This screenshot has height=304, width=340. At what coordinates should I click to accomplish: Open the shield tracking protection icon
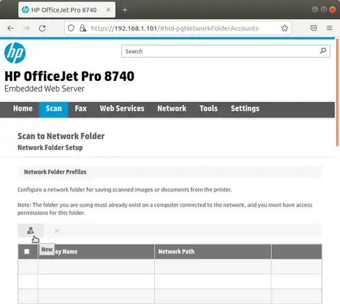click(71, 28)
